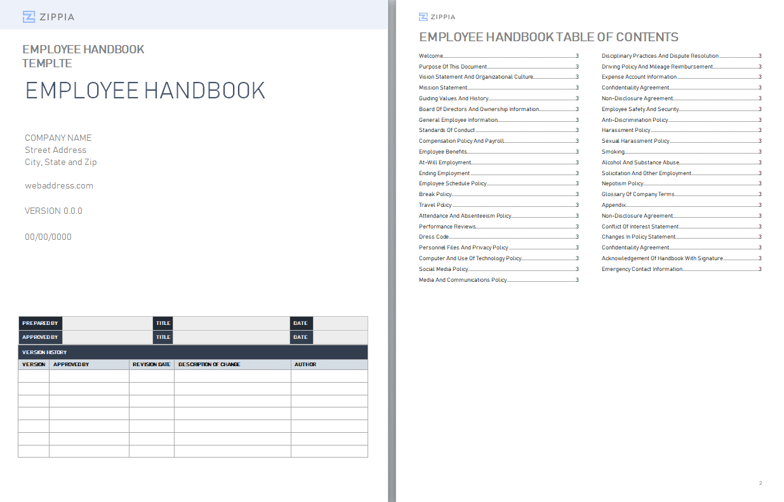The height and width of the screenshot is (502, 784).
Task: Jump to the Nepotism Policy entry
Action: (x=622, y=183)
